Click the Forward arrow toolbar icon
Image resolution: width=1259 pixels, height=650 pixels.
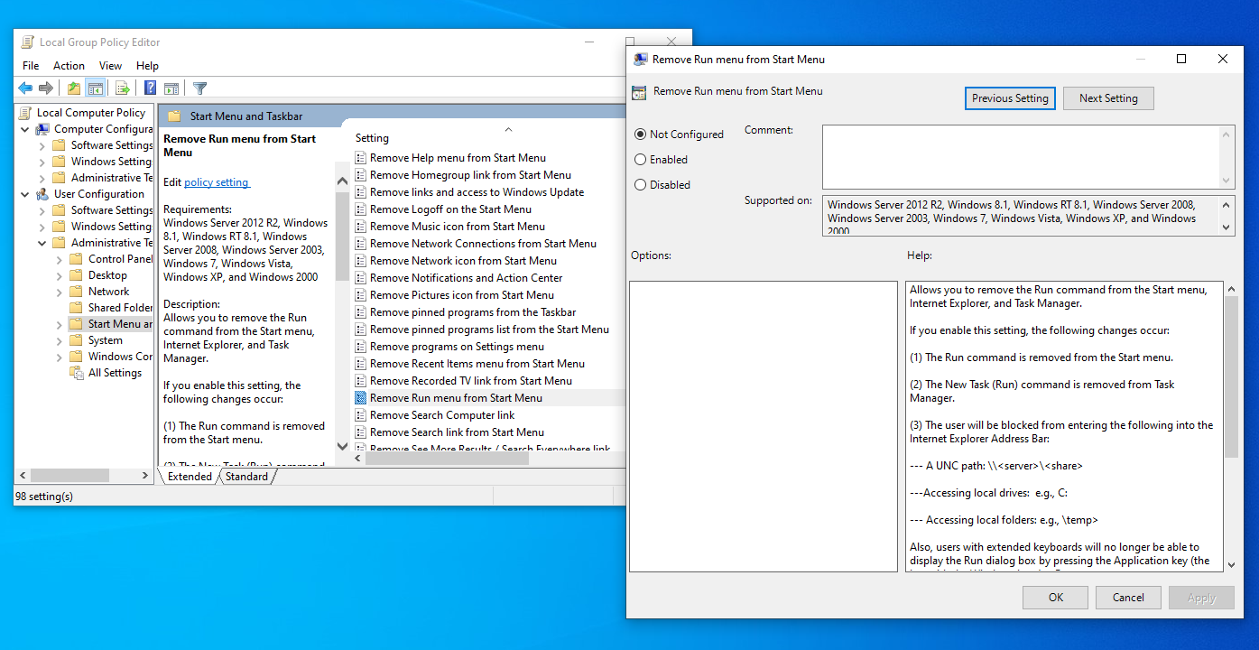coord(45,88)
